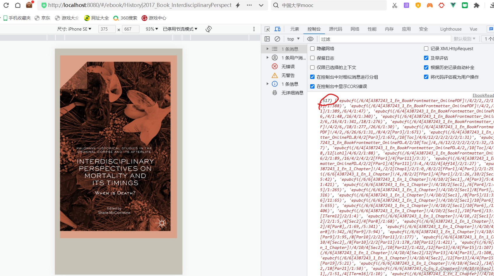Click the rotate device orientation icon
This screenshot has width=494, height=276.
(209, 29)
